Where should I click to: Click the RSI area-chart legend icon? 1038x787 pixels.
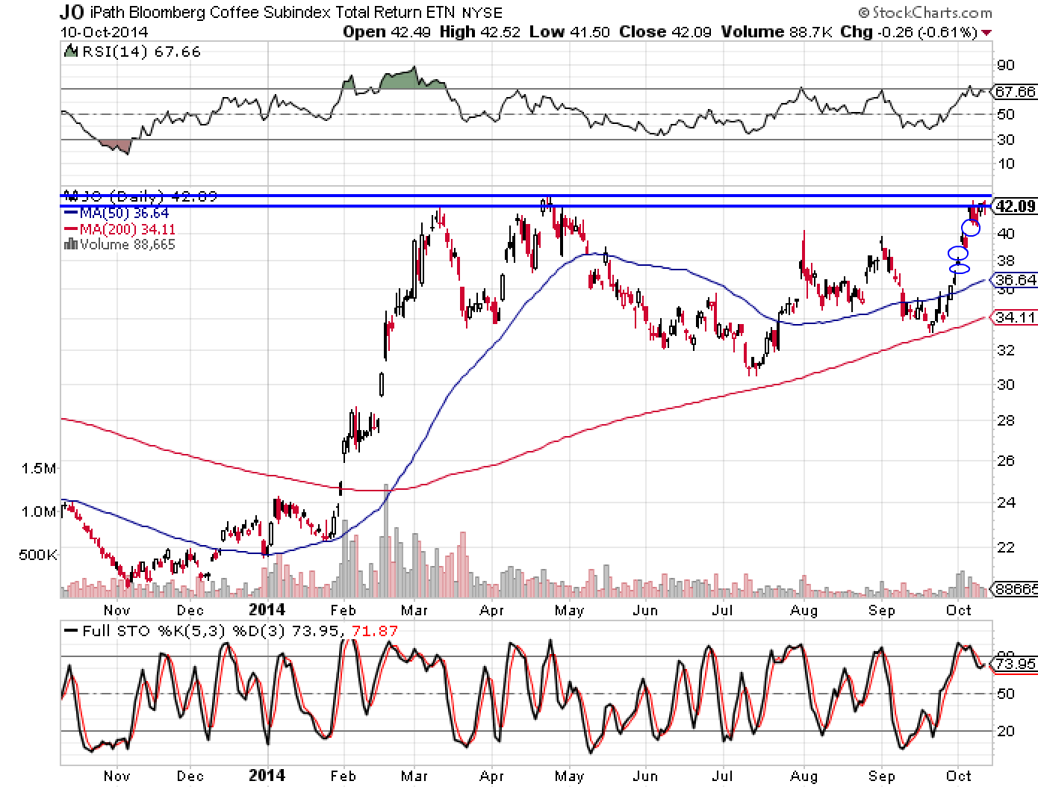[71, 52]
